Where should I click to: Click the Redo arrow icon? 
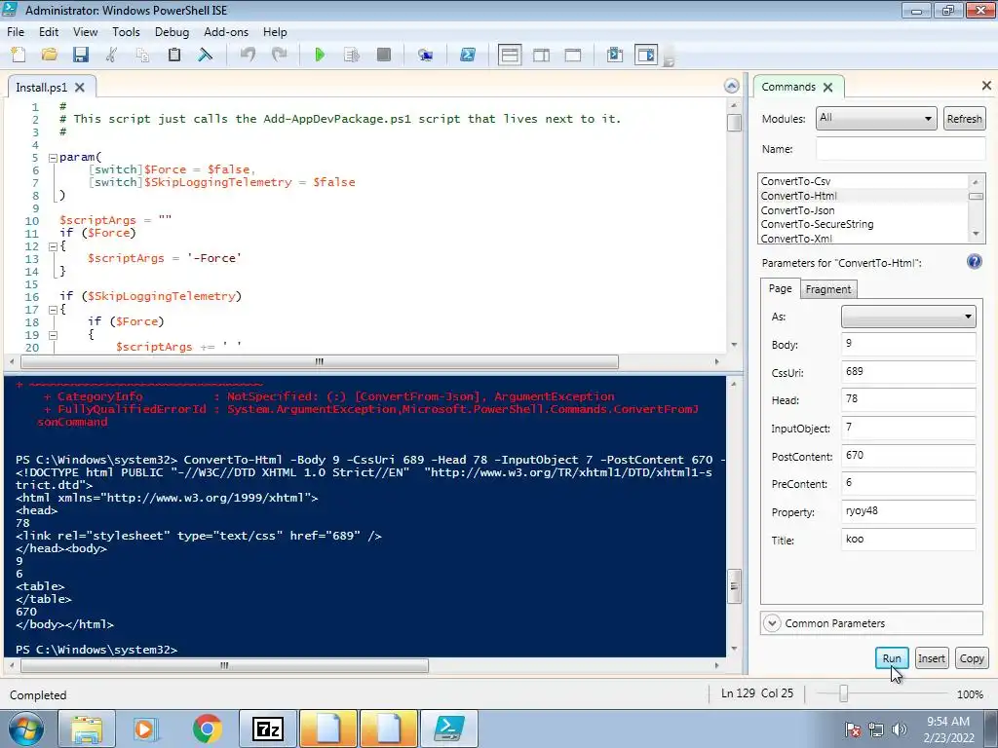coord(279,55)
